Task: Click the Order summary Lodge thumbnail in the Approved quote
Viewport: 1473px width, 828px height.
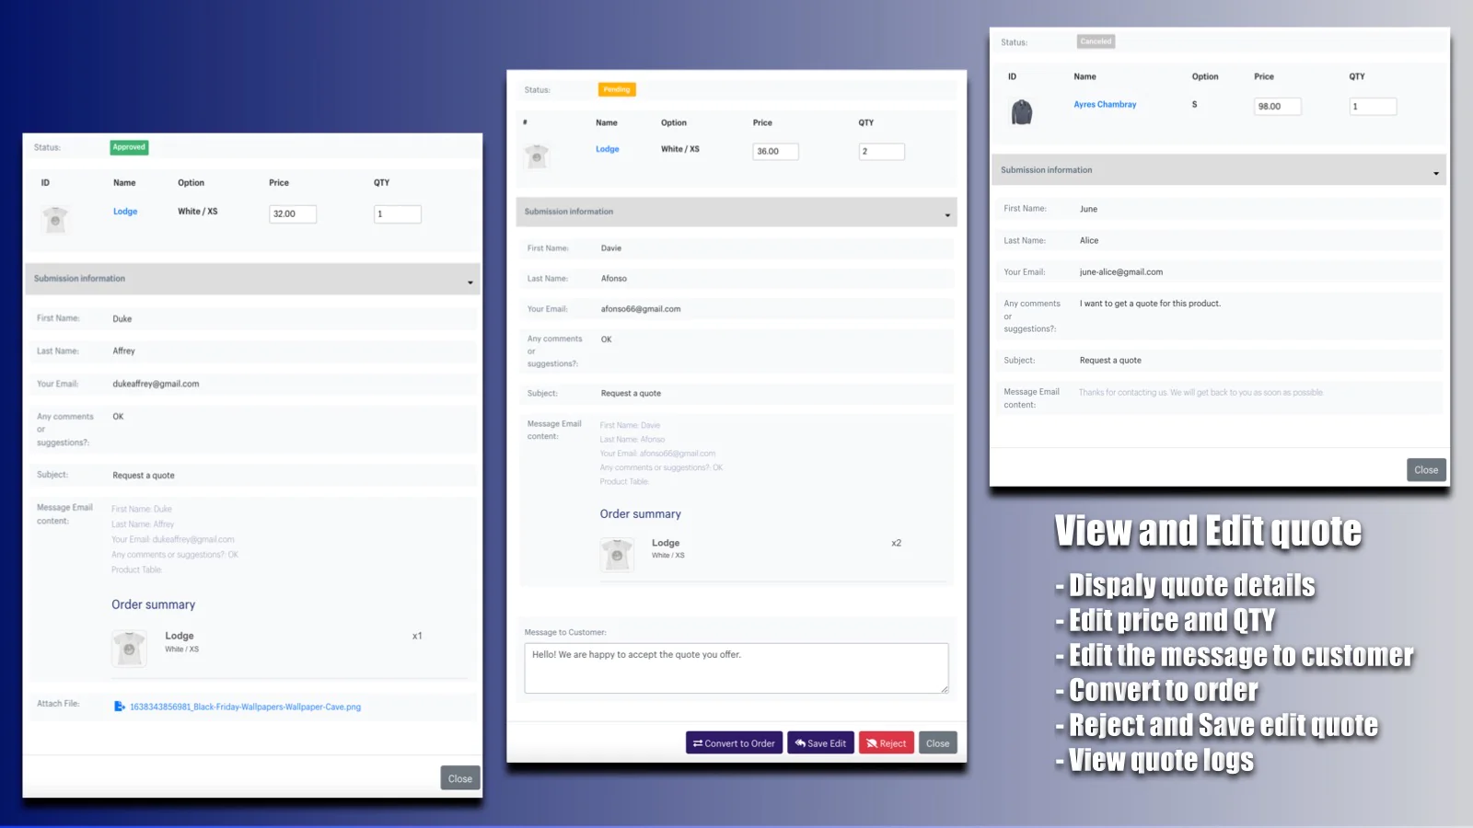Action: (x=129, y=649)
